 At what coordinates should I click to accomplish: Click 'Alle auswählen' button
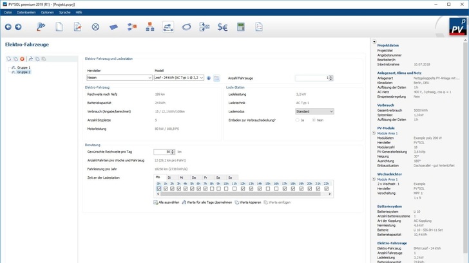click(x=167, y=203)
